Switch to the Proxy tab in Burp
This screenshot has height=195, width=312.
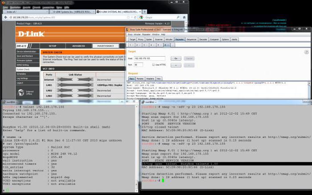(x=141, y=39)
